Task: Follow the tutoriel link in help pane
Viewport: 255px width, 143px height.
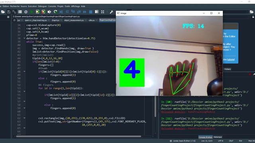Action: 231,60
